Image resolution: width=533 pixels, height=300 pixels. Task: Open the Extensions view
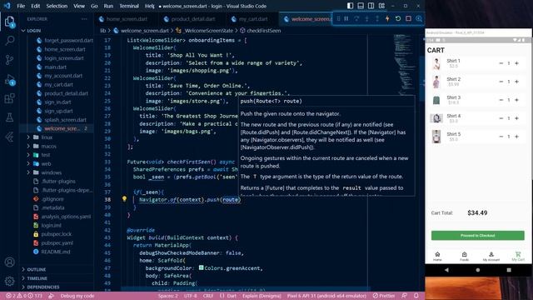(9, 98)
